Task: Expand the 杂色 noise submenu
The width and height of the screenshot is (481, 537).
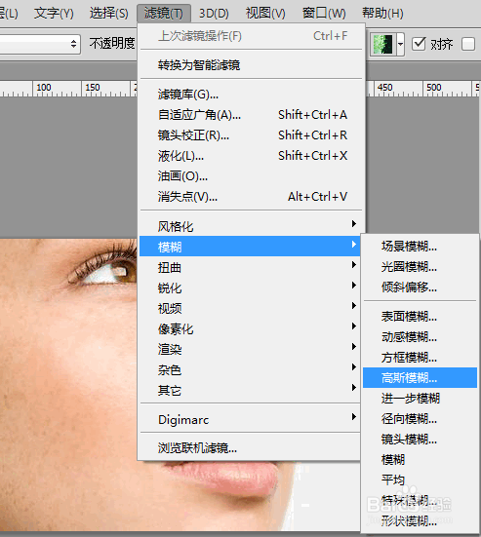Action: pyautogui.click(x=250, y=370)
